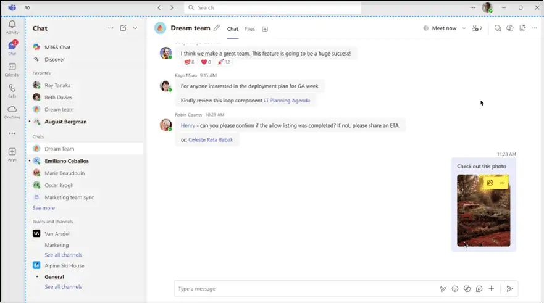Send the message with the send arrow
The image size is (544, 303).
[509, 288]
